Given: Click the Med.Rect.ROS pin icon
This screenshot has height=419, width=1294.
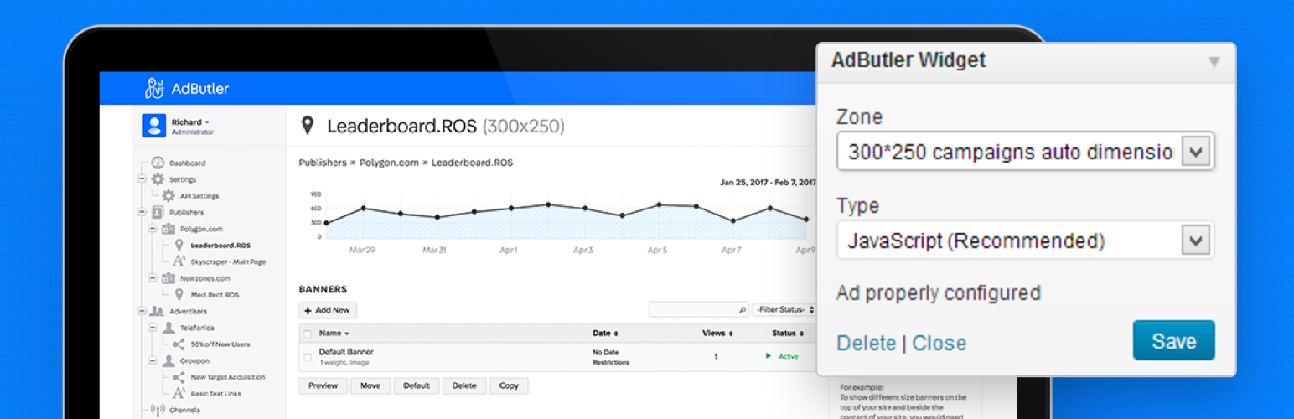Looking at the screenshot, I should (x=179, y=294).
